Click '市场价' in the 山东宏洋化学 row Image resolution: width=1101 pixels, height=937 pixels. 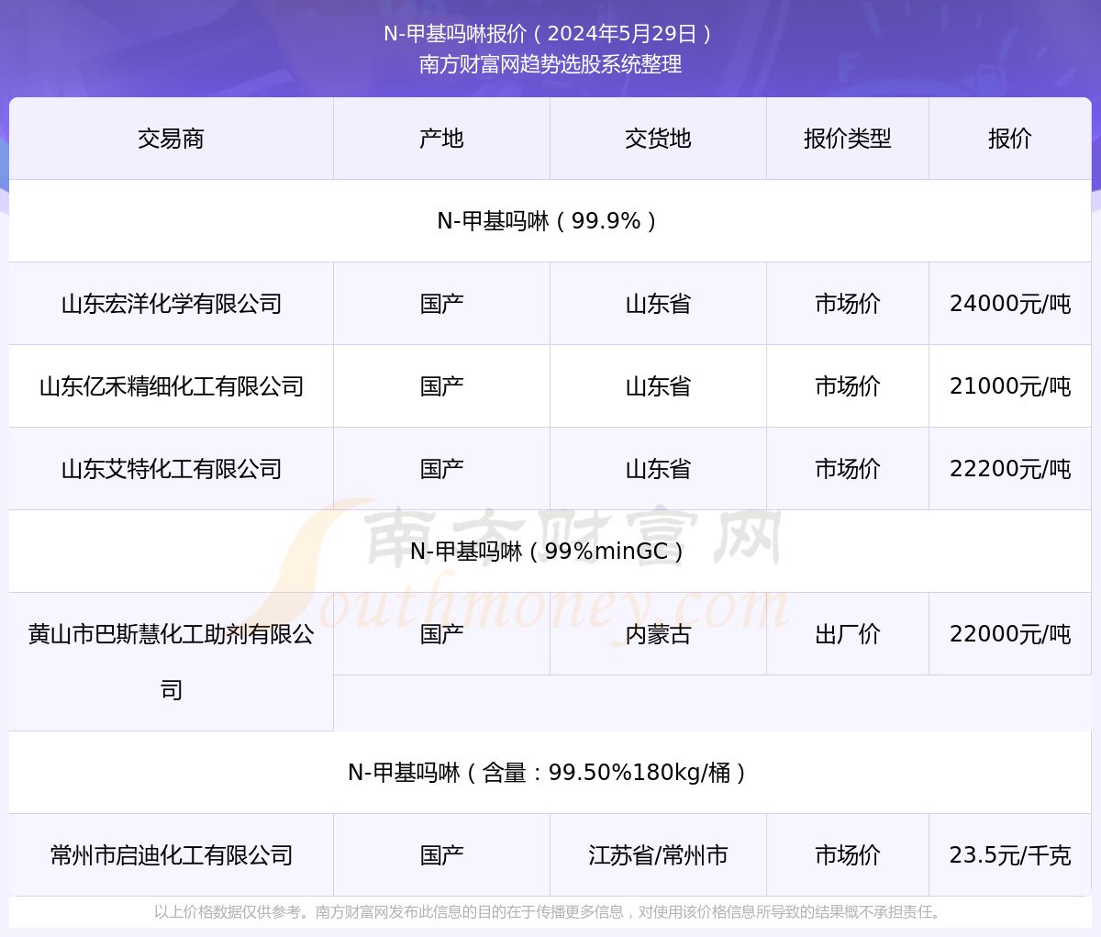pyautogui.click(x=848, y=304)
